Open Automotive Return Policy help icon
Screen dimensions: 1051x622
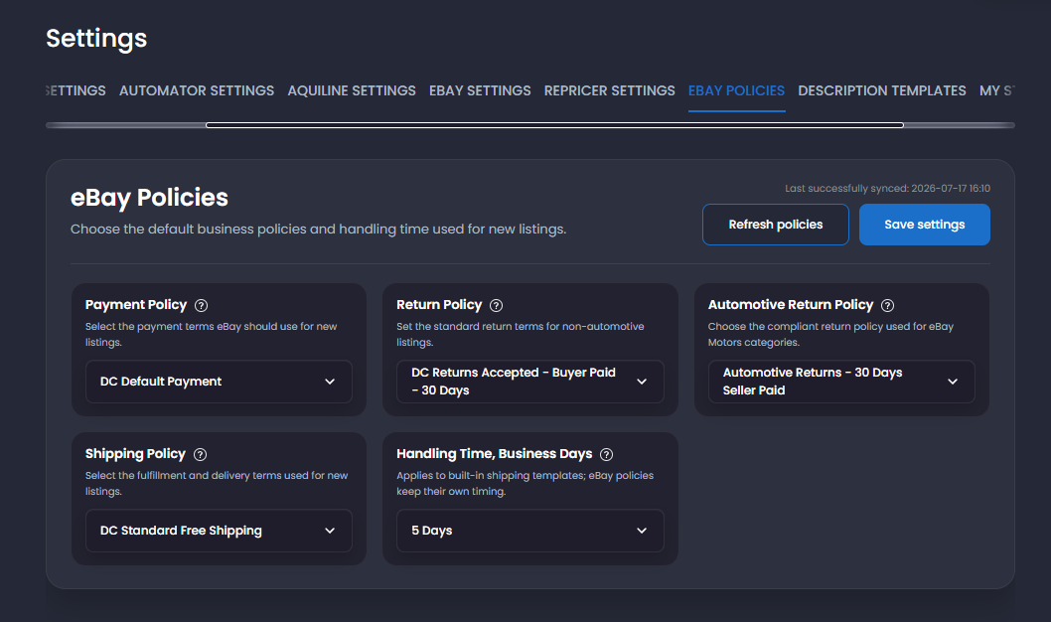(x=887, y=306)
